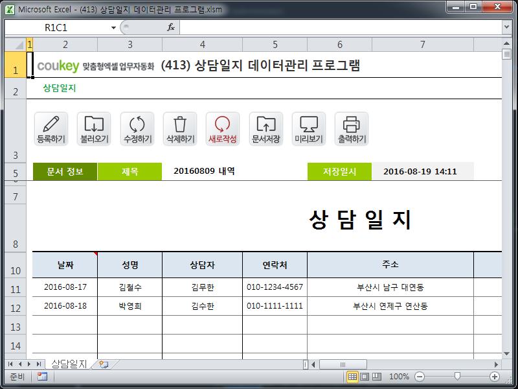Click the date cell 2016-08-17
The width and height of the screenshot is (518, 389).
(65, 287)
